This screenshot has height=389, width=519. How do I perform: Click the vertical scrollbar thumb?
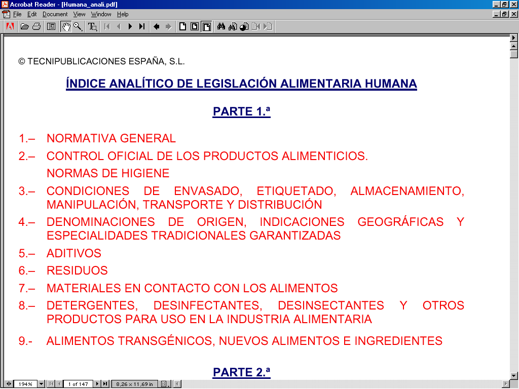pos(514,54)
